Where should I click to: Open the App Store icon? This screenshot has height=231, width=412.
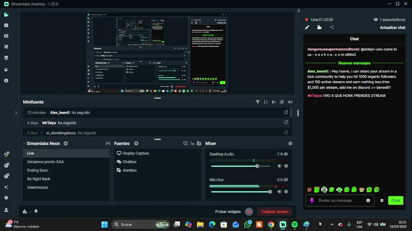(6, 58)
